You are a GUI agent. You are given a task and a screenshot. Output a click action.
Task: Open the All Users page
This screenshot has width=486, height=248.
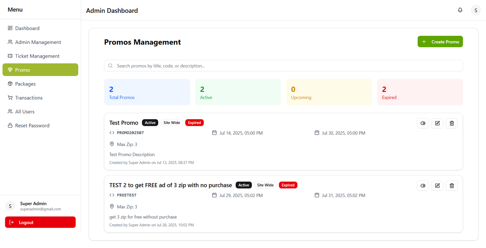tap(25, 112)
